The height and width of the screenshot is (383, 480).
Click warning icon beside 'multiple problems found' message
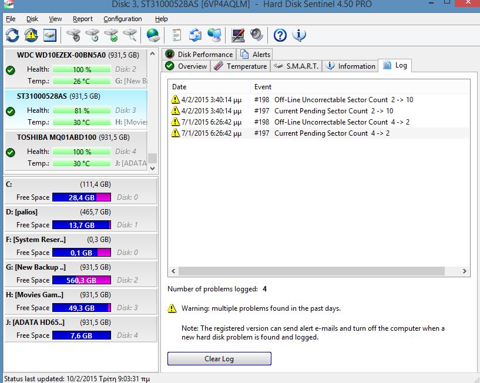[x=172, y=308]
